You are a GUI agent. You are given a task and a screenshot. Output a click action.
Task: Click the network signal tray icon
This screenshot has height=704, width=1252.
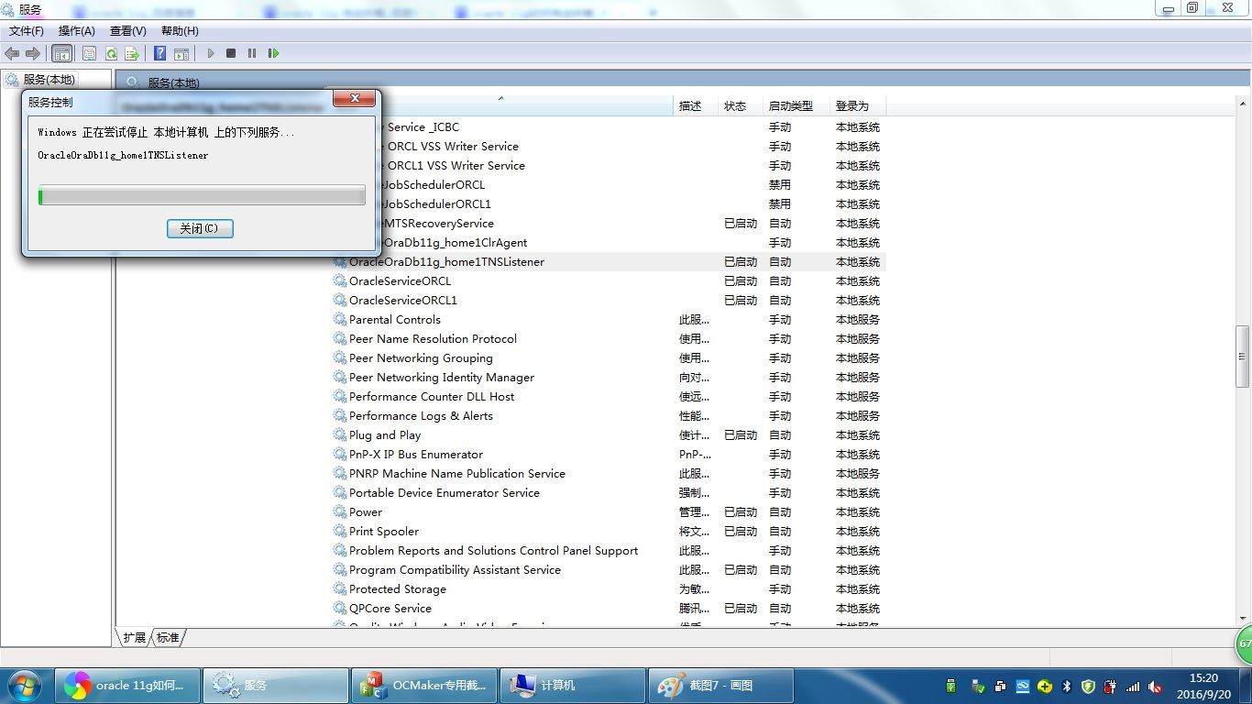pos(1133,687)
